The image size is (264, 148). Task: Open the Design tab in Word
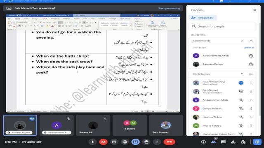coord(35,19)
